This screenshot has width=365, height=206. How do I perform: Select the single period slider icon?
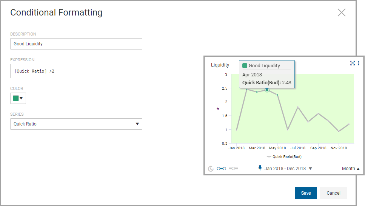click(x=233, y=169)
